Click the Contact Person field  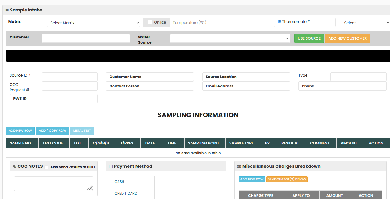pos(150,86)
